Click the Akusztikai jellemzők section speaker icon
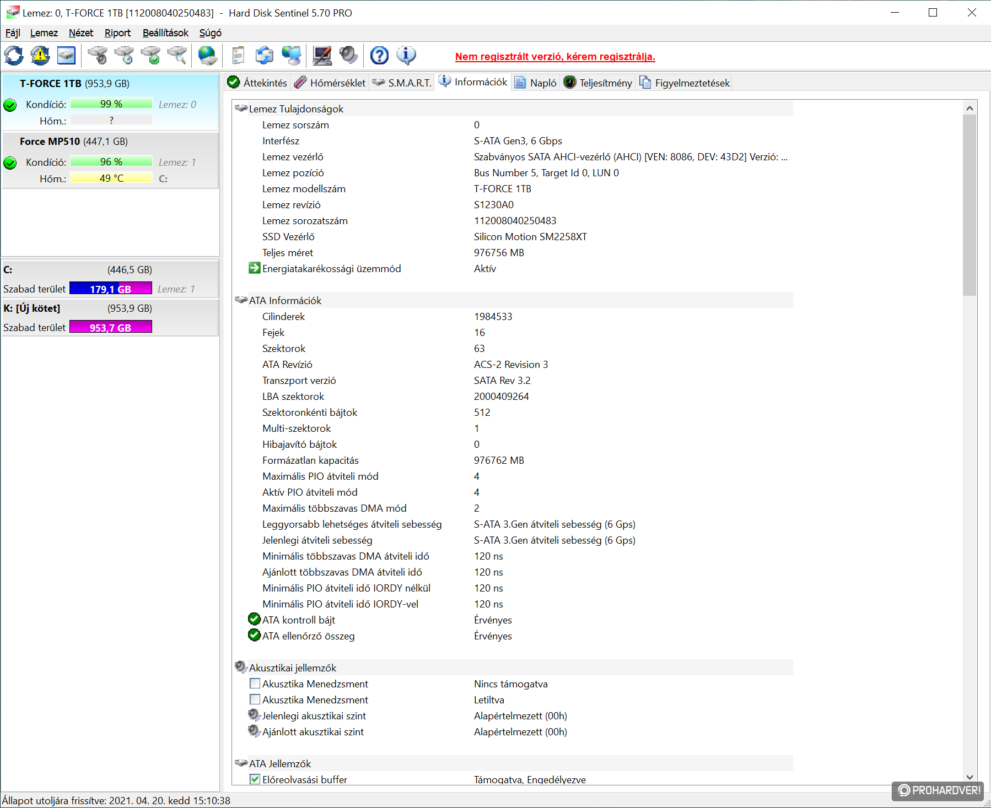Screen dimensions: 991x808 [x=241, y=667]
